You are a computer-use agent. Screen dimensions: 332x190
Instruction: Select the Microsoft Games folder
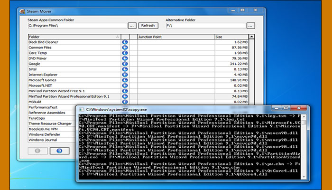click(42, 80)
